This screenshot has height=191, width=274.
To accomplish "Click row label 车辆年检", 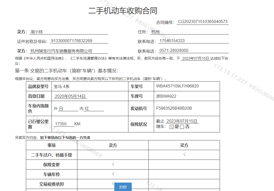I will tap(52, 174).
